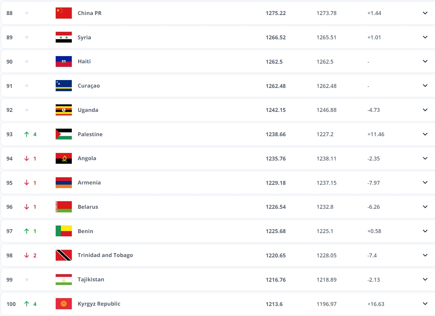Expand the Kyrgyz Republic row details

pos(425,304)
